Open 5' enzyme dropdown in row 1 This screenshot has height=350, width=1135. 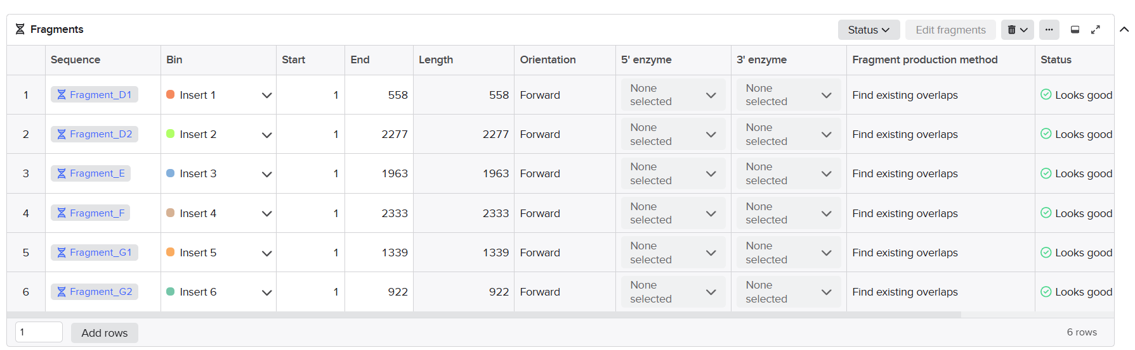pyautogui.click(x=672, y=95)
